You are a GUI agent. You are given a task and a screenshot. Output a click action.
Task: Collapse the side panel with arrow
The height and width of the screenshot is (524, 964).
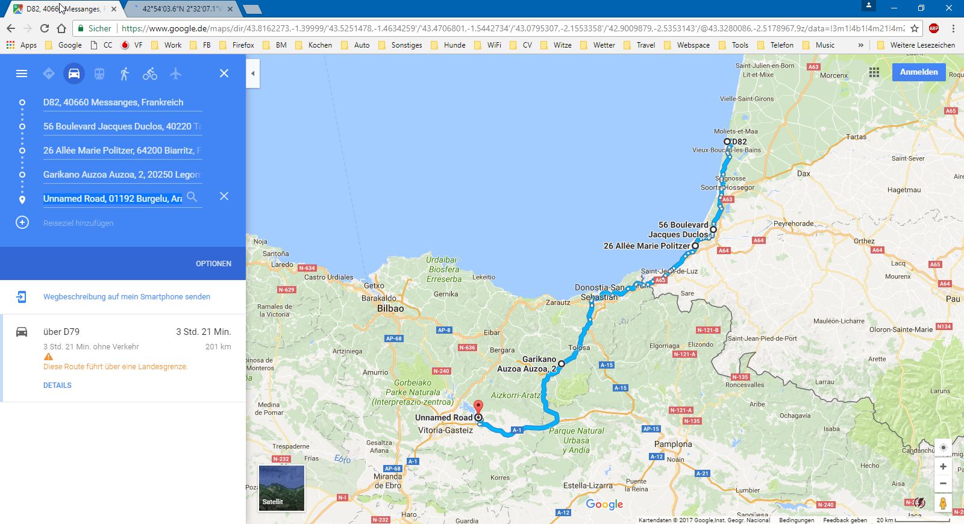click(x=253, y=73)
